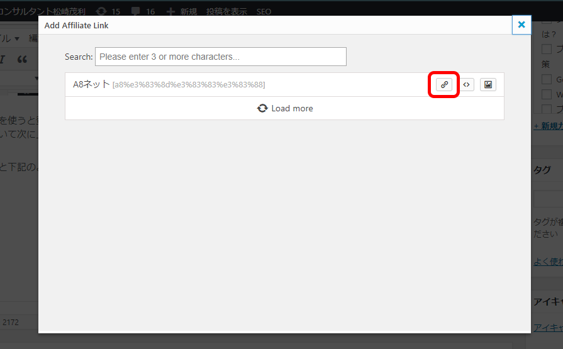
Task: Click the blockquote icon in editor toolbar
Action: coord(22,59)
